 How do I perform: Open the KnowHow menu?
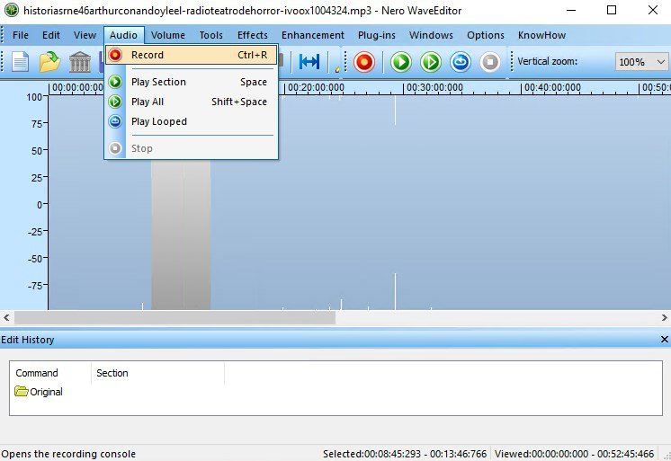541,35
